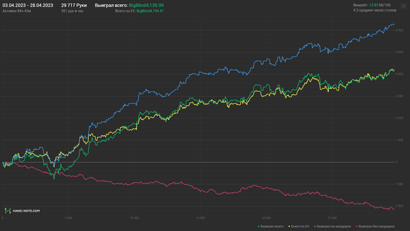Click the "Всего по EV:" header label
410x231 pixels.
point(125,11)
